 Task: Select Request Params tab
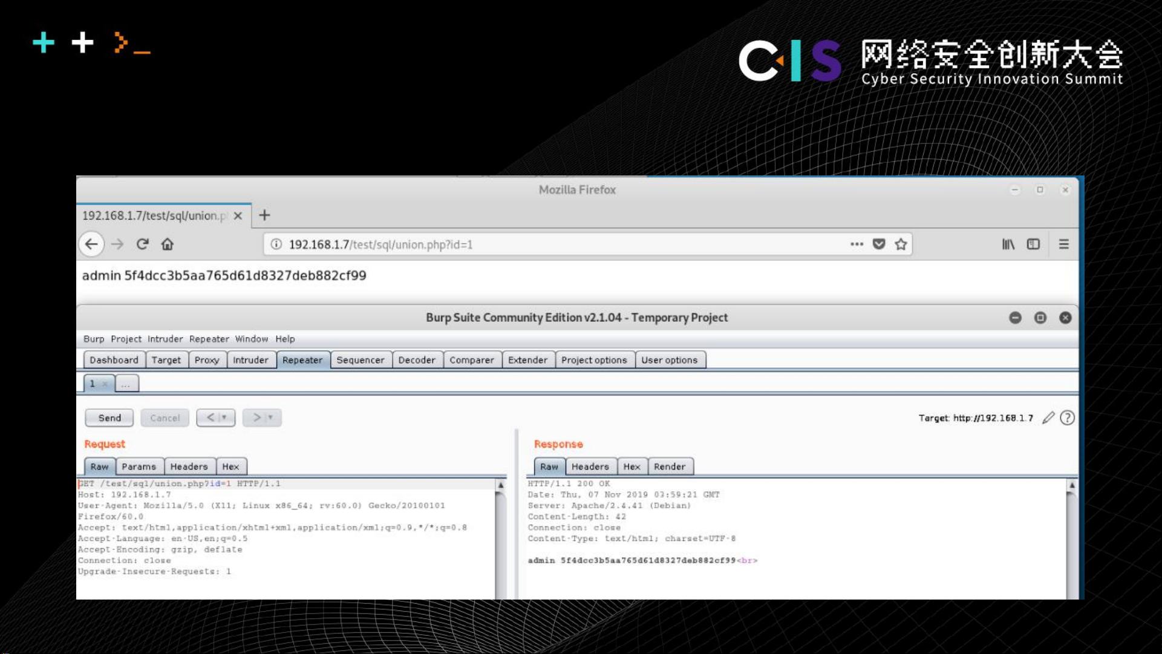(x=139, y=466)
